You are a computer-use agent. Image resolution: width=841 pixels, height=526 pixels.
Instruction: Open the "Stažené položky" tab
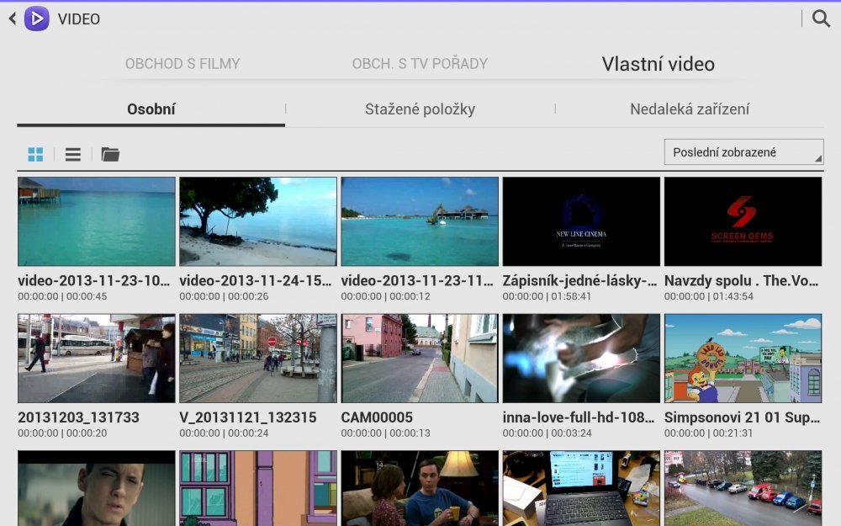pos(420,109)
